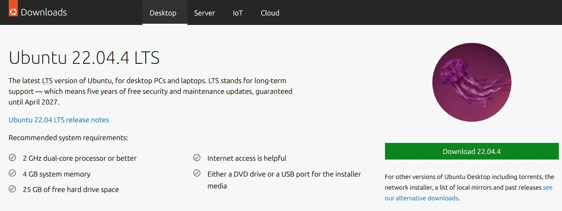The image size is (562, 211).
Task: Click the Recommended system requirements label
Action: [x=68, y=138]
